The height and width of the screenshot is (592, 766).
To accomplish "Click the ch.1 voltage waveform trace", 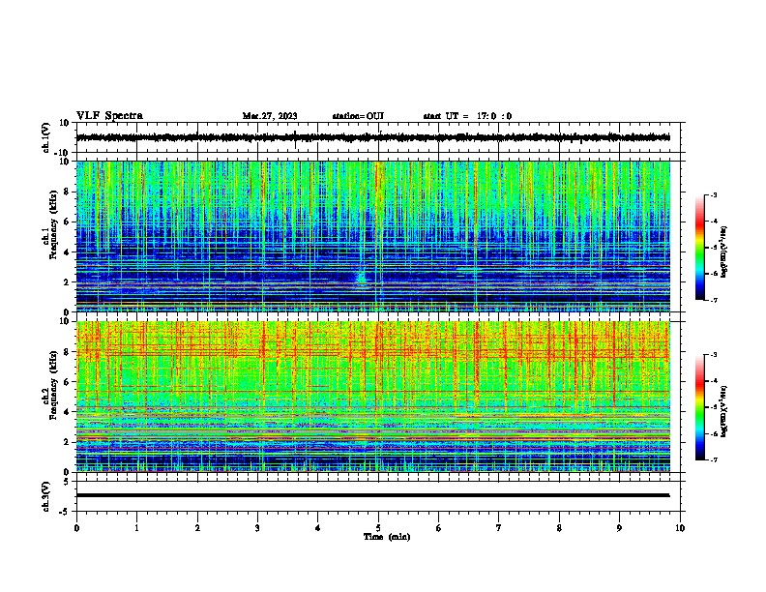I will [372, 137].
